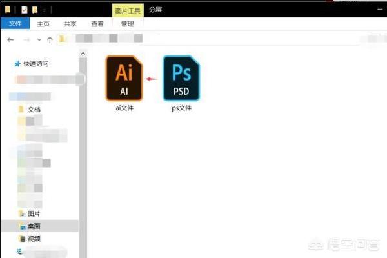Click the folder icon at title bar left
Screen dimensions: 387x258
pos(7,10)
